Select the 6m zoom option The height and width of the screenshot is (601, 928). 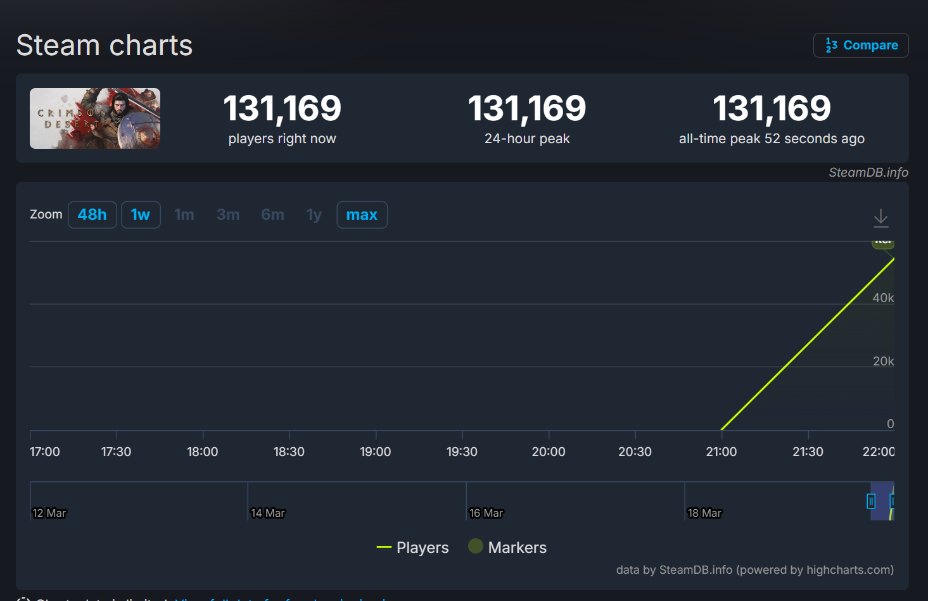tap(272, 215)
